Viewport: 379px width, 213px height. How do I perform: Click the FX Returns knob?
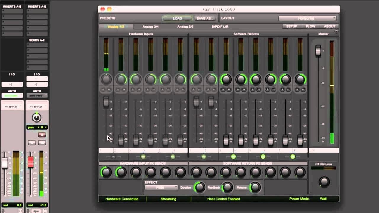(324, 182)
